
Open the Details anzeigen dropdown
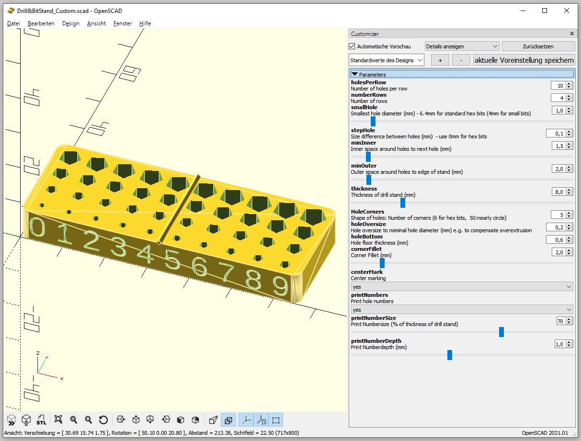[462, 46]
